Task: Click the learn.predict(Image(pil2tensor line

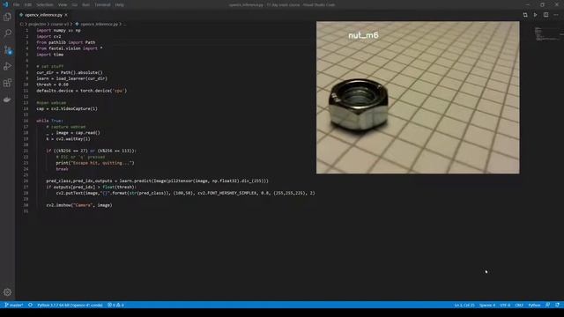Action: click(157, 181)
